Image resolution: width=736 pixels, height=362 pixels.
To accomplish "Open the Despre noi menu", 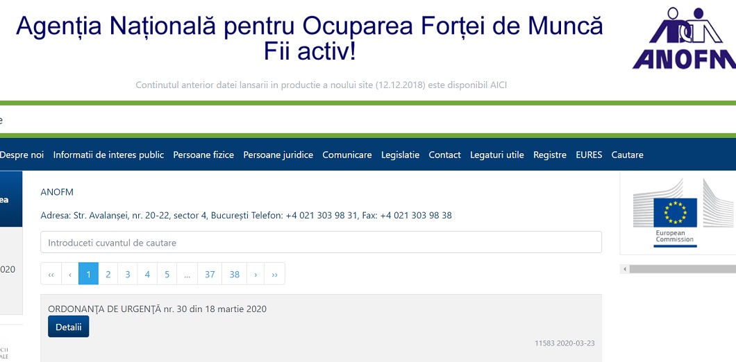I will [22, 155].
